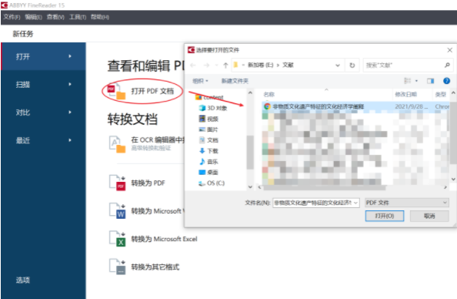Select the 最近 sidebar tab
Screen dimensions: 457x299
click(x=43, y=140)
